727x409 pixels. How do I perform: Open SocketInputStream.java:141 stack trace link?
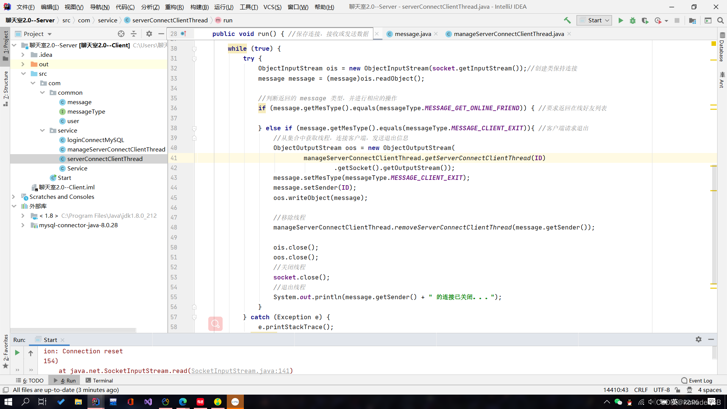coord(240,371)
